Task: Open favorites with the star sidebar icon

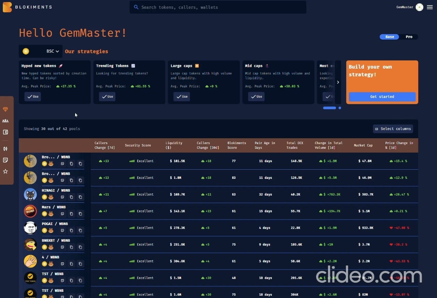Action: [x=5, y=171]
